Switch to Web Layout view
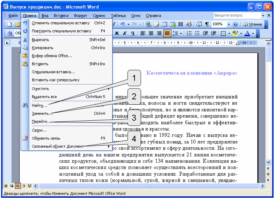This screenshot has height=198, width=274. 12,186
